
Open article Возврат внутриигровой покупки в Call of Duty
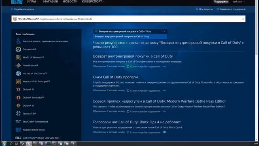click(x=133, y=56)
